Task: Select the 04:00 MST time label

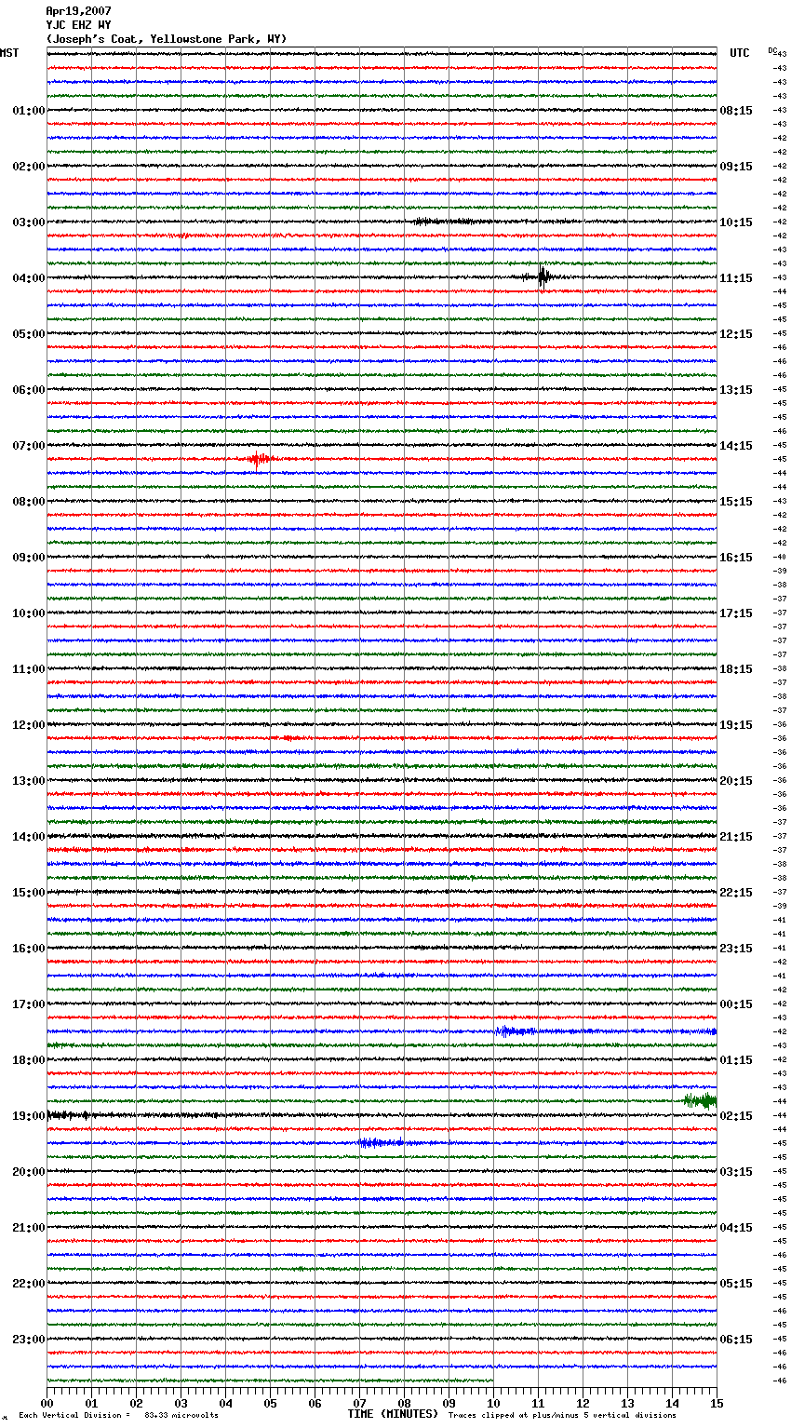Action: 29,278
